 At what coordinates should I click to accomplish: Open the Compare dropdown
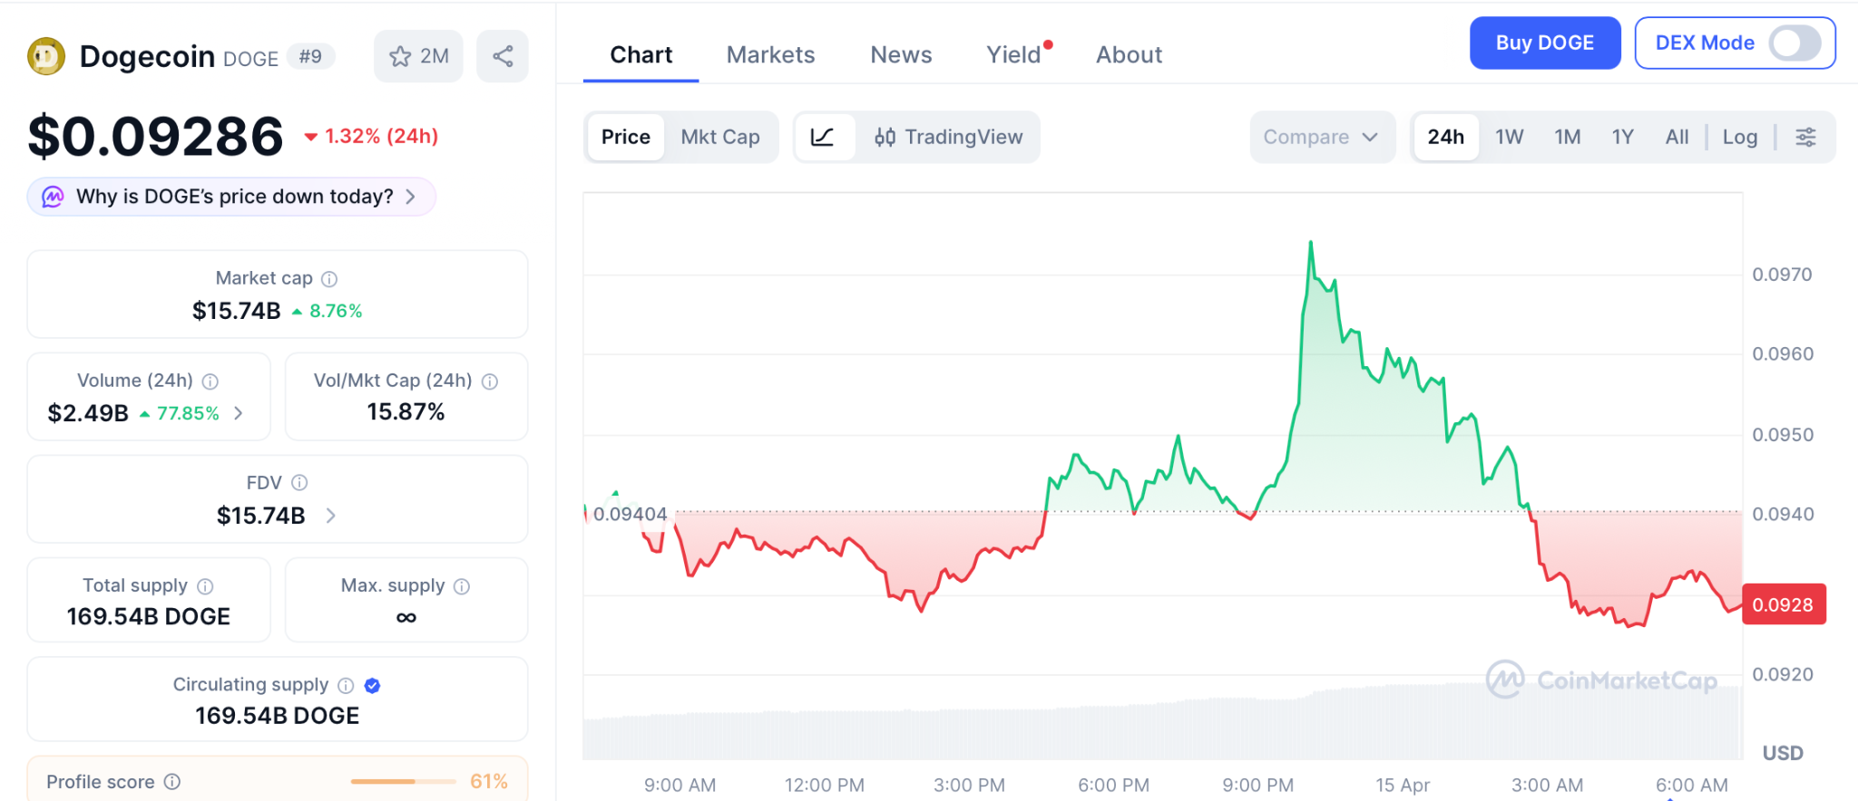(1320, 137)
